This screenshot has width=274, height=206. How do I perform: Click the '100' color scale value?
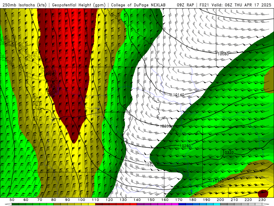pyautogui.click(x=82, y=200)
